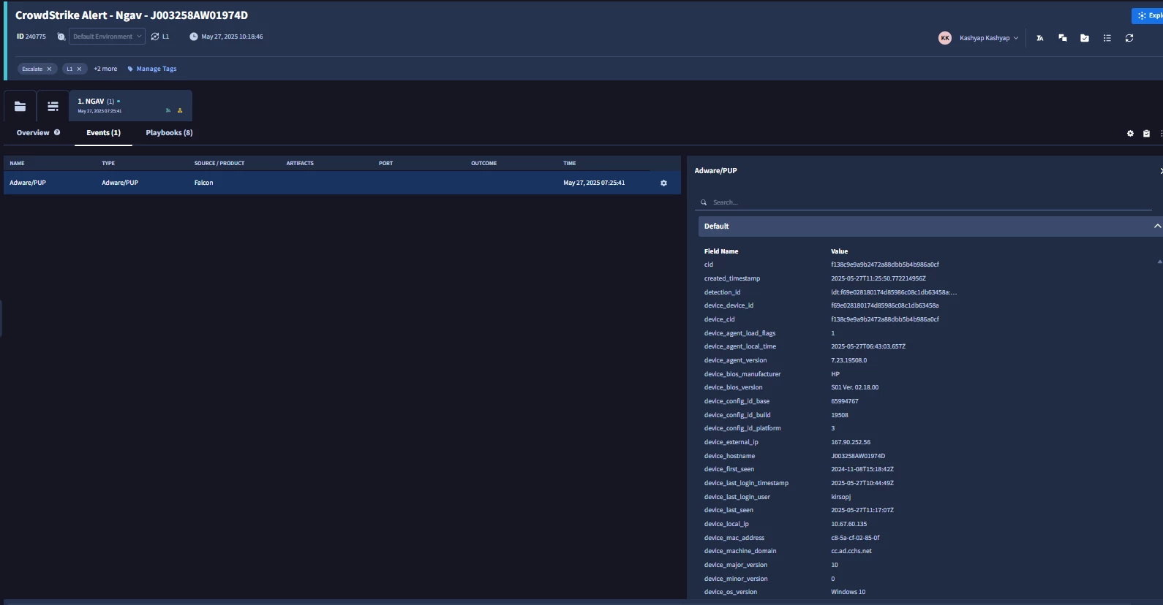Open the chat bubbles icon in toolbar
Viewport: 1163px width, 605px height.
[1062, 38]
